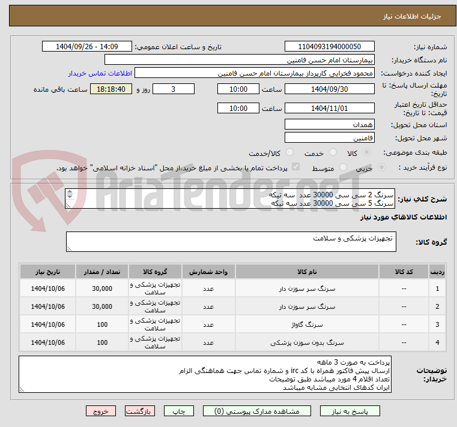Click سرنگ سر سوزن دار in row 1

307,288
